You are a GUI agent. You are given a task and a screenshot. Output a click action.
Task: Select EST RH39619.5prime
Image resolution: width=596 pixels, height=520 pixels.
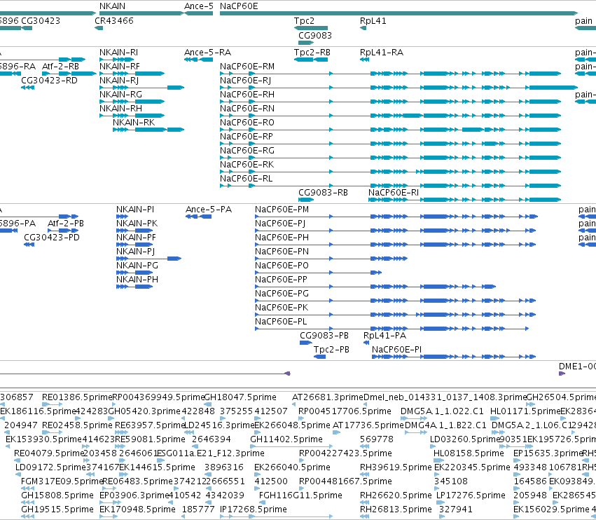click(396, 467)
